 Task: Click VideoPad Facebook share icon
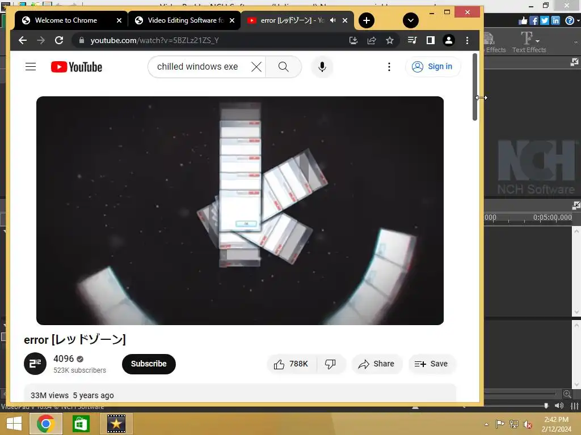(533, 20)
